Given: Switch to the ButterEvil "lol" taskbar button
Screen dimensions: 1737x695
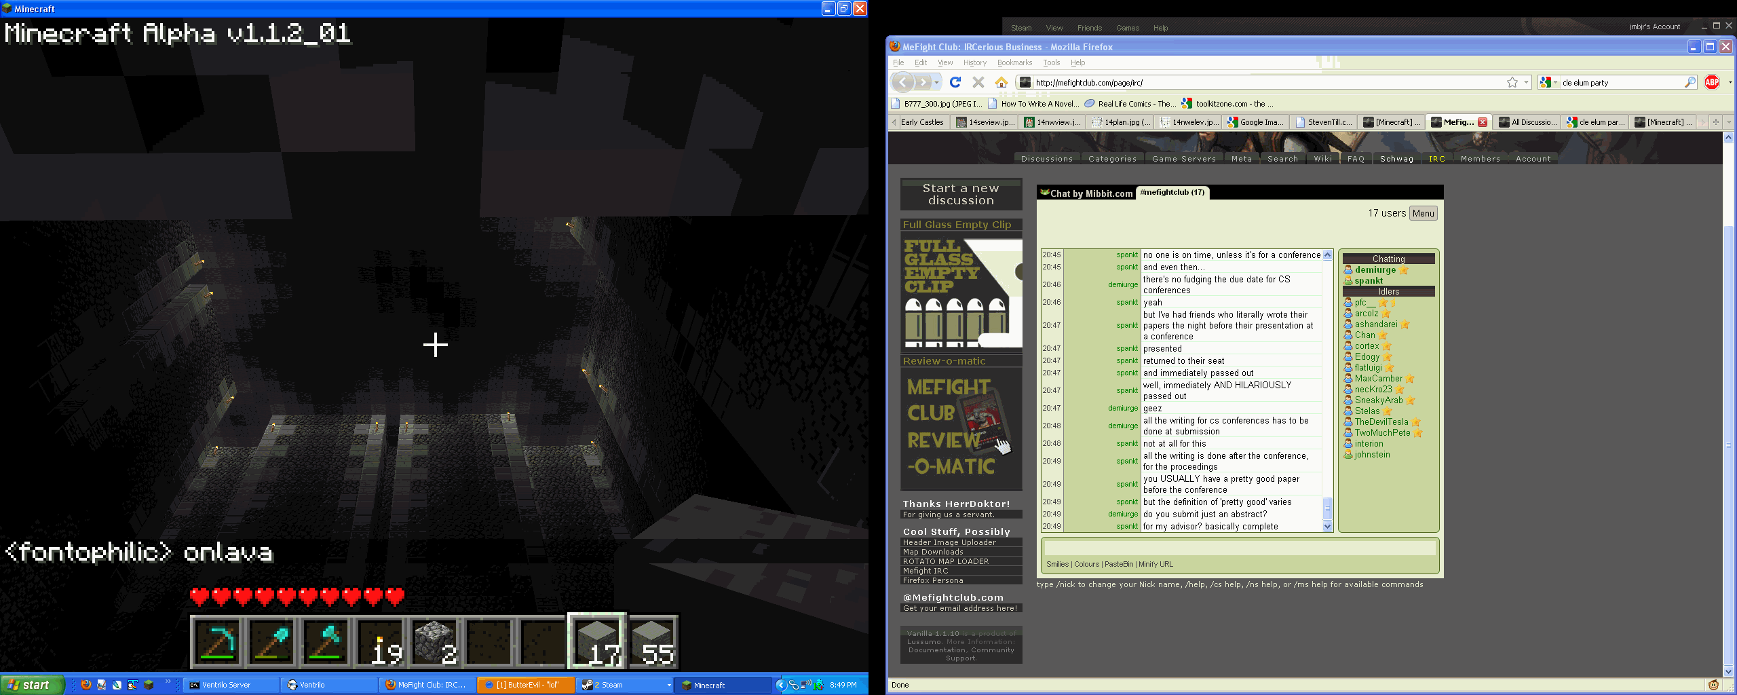Looking at the screenshot, I should pyautogui.click(x=526, y=685).
